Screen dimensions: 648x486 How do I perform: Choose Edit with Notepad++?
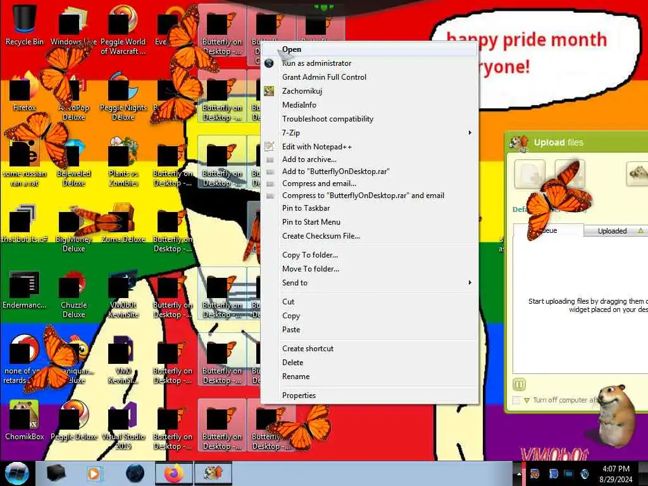[x=370, y=147]
